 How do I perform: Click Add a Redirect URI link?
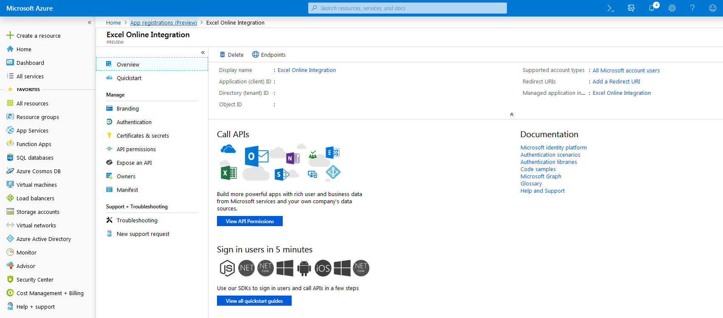click(616, 82)
